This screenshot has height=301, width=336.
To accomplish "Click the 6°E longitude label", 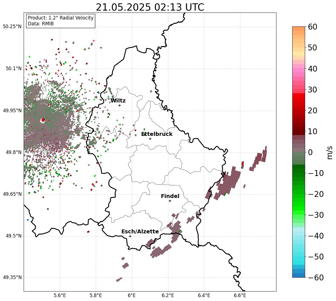I will point(132,295).
